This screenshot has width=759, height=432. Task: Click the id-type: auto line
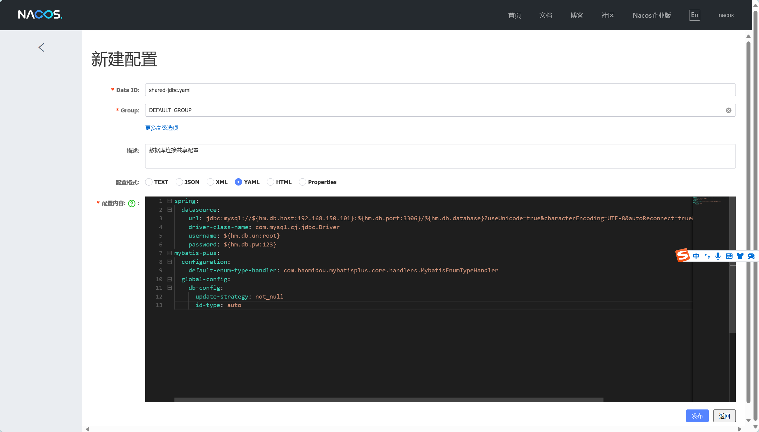coord(218,305)
